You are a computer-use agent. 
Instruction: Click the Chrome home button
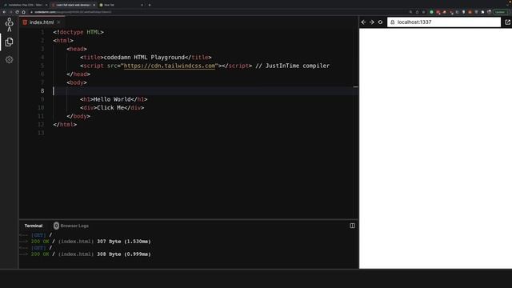point(23,12)
